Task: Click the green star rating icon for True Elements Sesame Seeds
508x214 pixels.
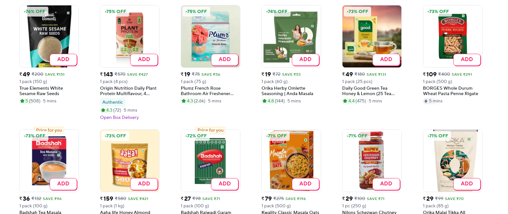Action: 22,101
